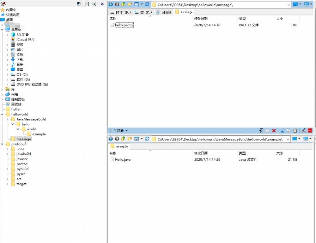Cut selected item with scissors icon
This screenshot has width=316, height=243.
tap(283, 130)
